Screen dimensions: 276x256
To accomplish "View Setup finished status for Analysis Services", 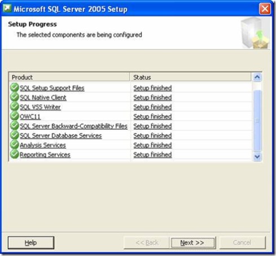I will tap(152, 145).
